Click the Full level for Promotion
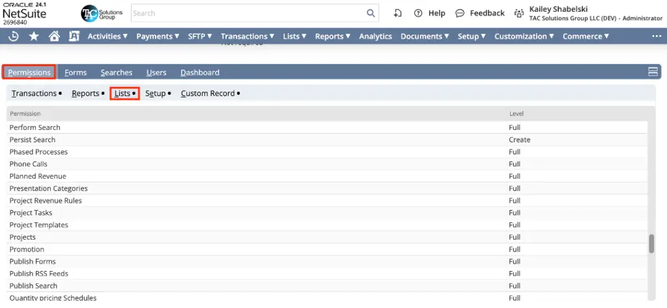 (515, 249)
